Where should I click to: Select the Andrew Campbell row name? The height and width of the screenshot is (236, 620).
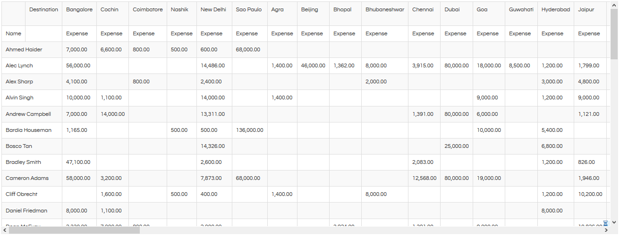tap(32, 114)
